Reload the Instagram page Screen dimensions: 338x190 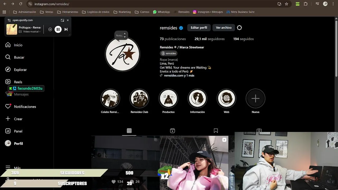(21, 4)
